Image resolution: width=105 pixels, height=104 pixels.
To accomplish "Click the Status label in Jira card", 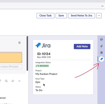I will [x=38, y=87].
